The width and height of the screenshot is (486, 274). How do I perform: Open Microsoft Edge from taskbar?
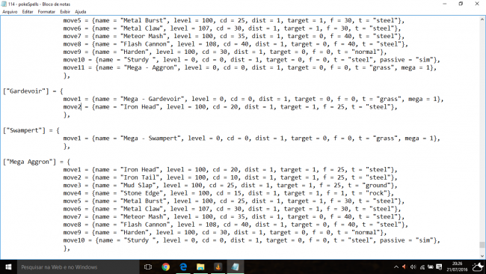[x=183, y=267]
